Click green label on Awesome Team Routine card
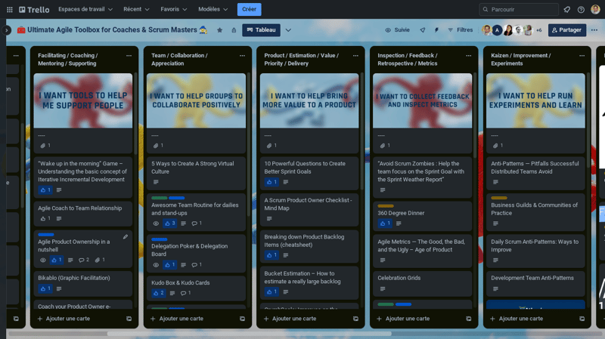The image size is (605, 339). click(x=160, y=198)
